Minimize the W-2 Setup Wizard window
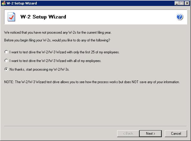This screenshot has height=141, width=191. [x=177, y=3]
